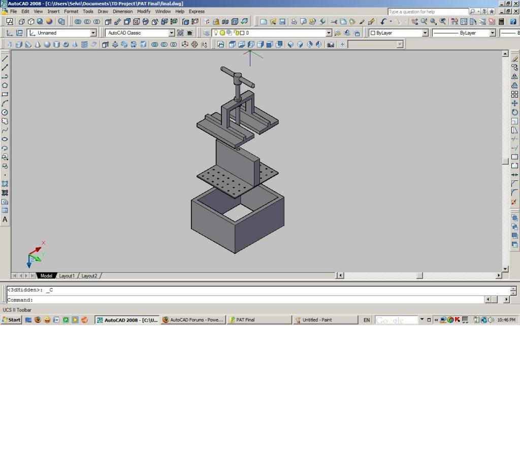This screenshot has width=520, height=471.
Task: Pick the Multiline Text tool
Action: pos(5,220)
